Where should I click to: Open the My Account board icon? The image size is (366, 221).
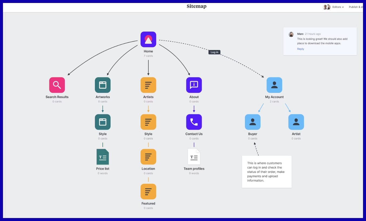[x=274, y=85]
